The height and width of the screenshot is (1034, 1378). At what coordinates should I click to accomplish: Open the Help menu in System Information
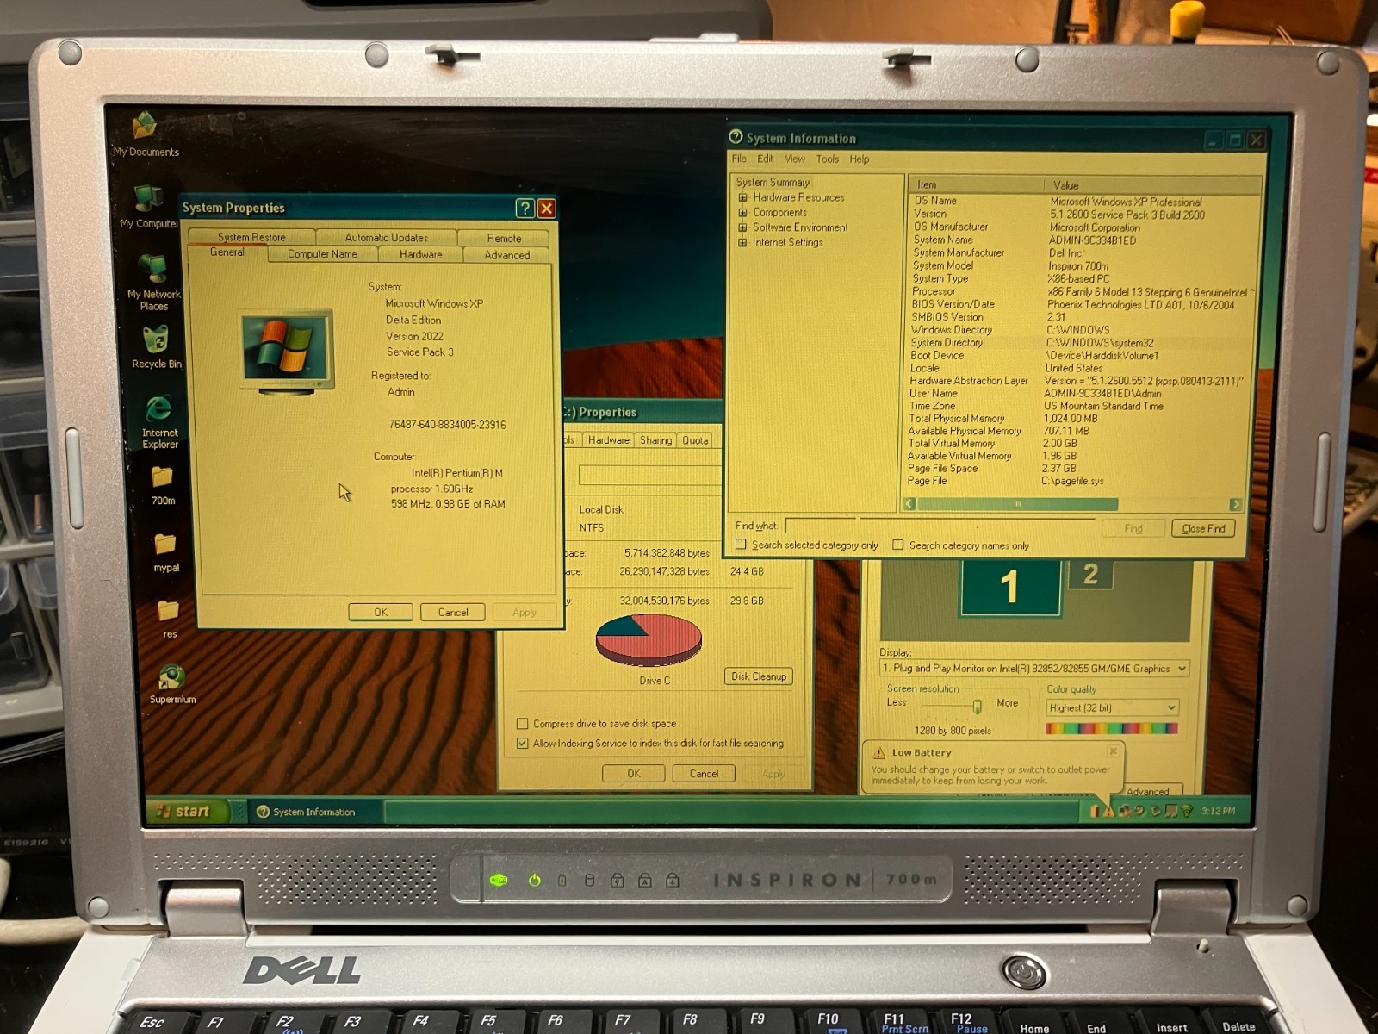(x=860, y=159)
